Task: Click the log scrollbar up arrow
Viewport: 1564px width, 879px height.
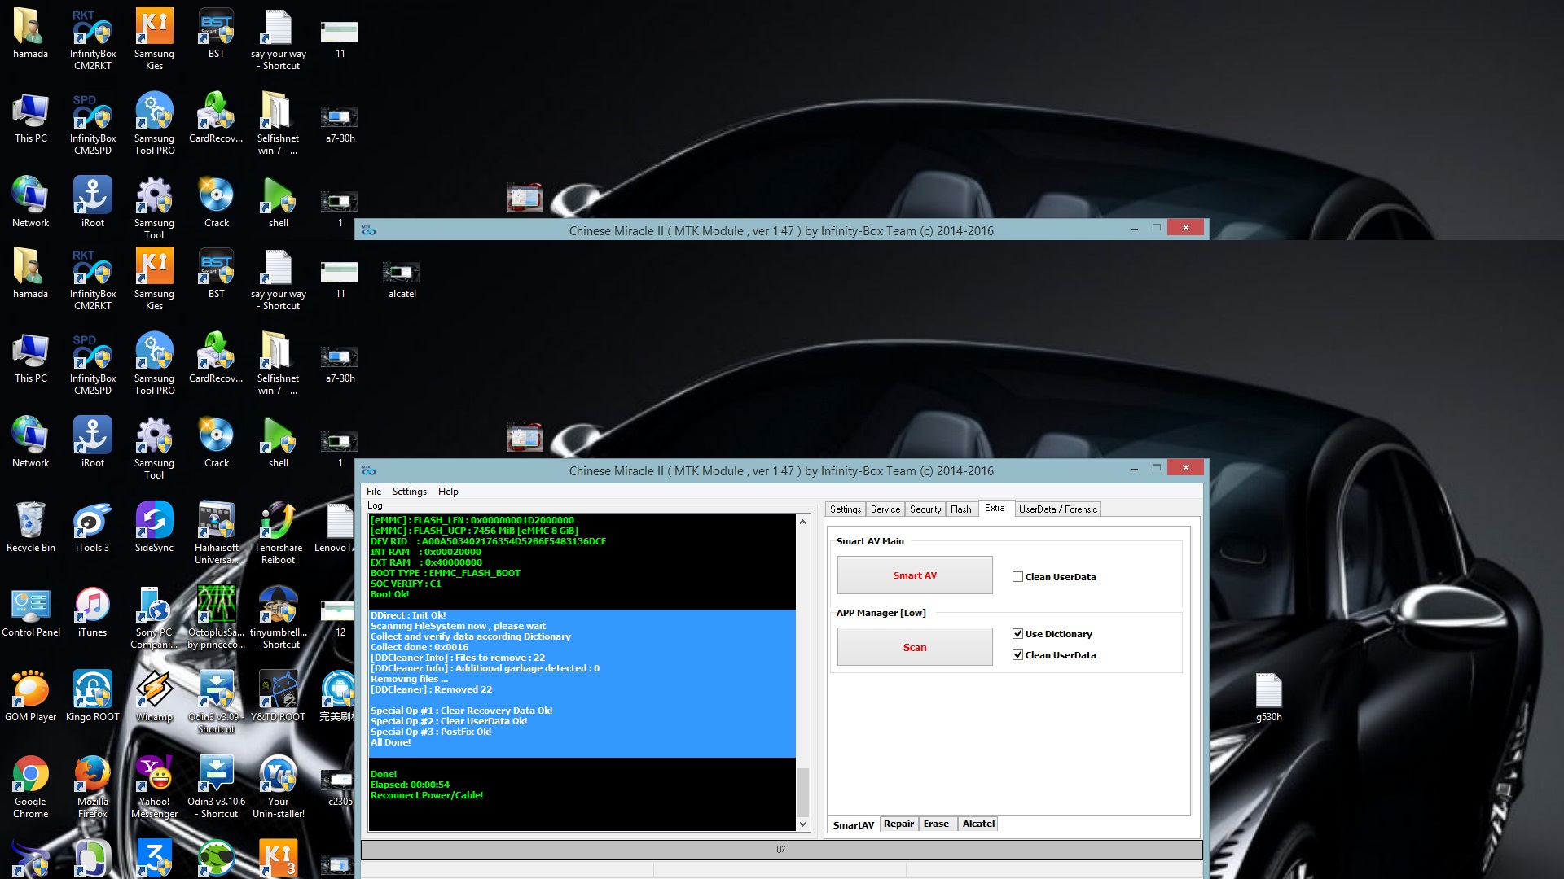Action: 802,522
